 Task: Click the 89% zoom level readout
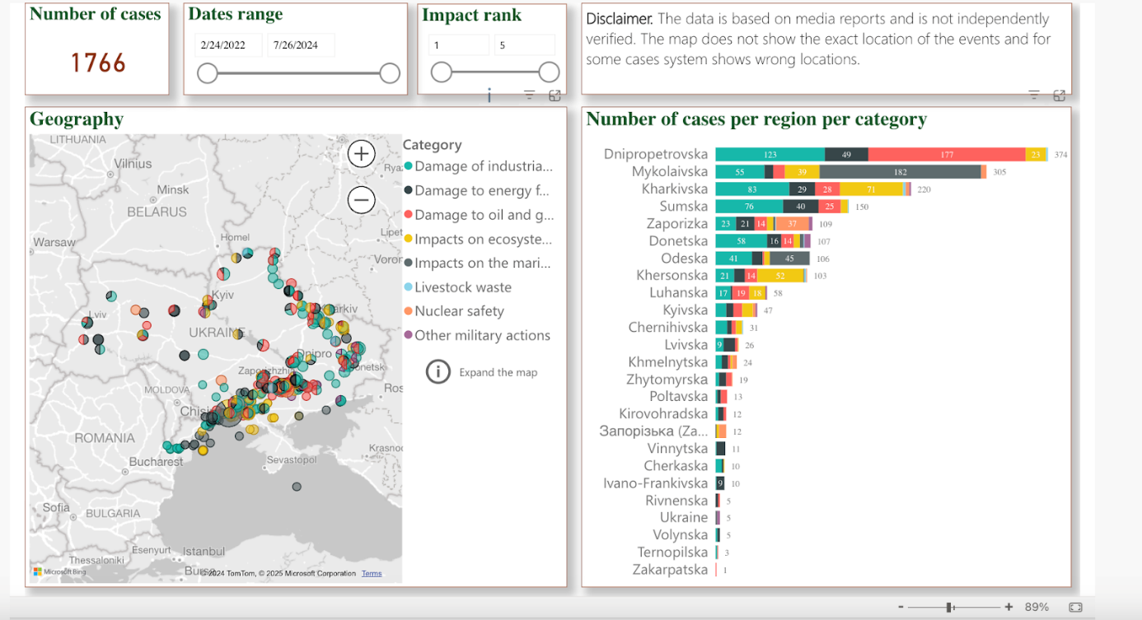pos(1037,607)
